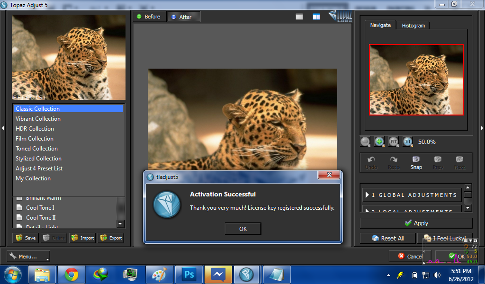
Task: Click the 50.0% zoom value
Action: 427,142
